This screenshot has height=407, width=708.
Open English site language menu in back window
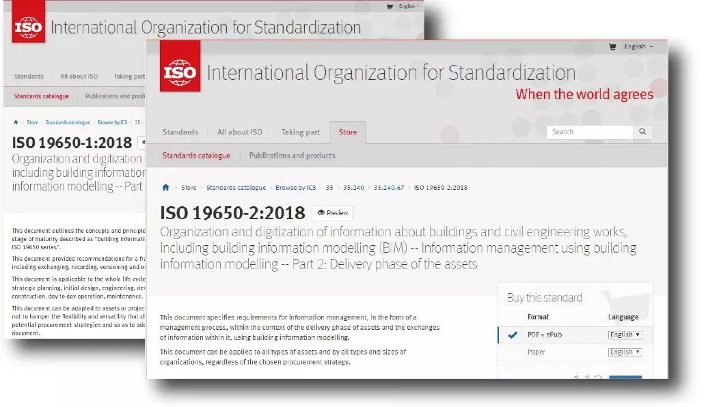(409, 6)
